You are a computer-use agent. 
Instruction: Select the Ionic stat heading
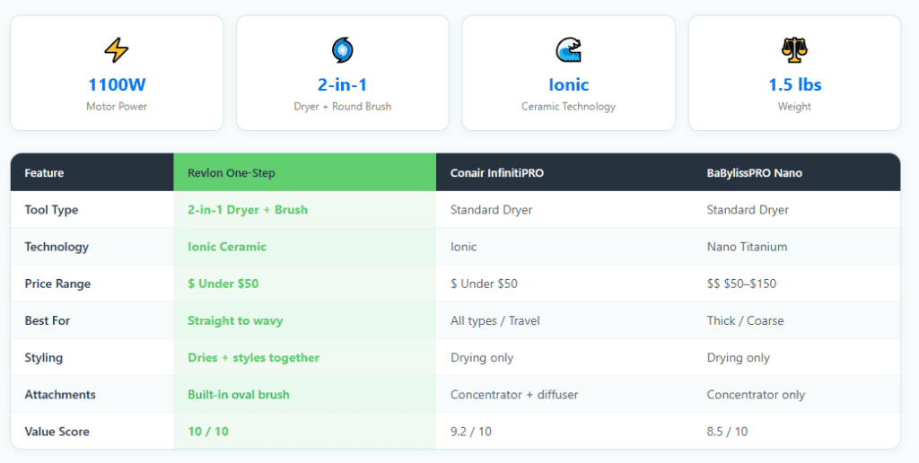click(568, 85)
